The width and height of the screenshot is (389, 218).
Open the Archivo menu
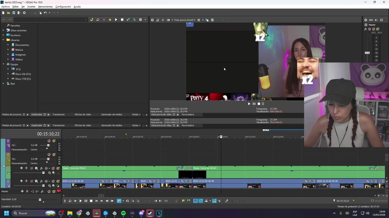click(5, 7)
